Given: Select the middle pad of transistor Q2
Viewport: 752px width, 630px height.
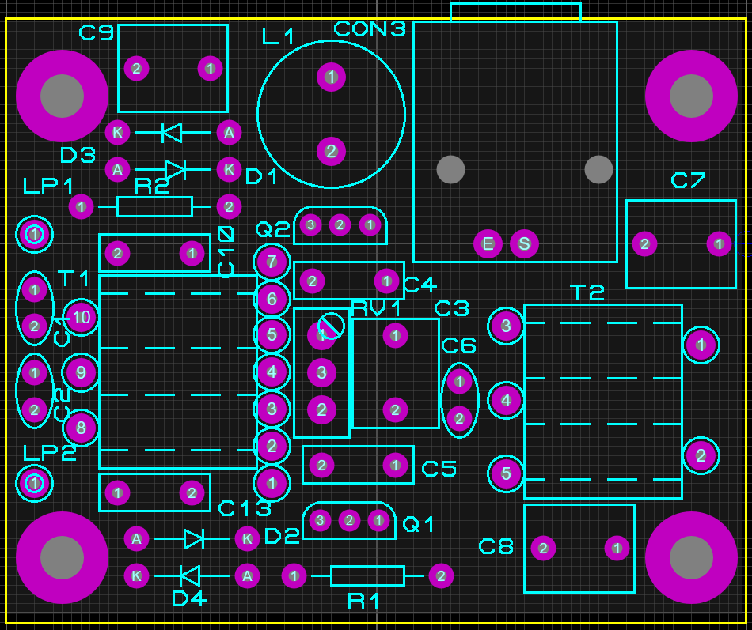Looking at the screenshot, I should pyautogui.click(x=340, y=225).
